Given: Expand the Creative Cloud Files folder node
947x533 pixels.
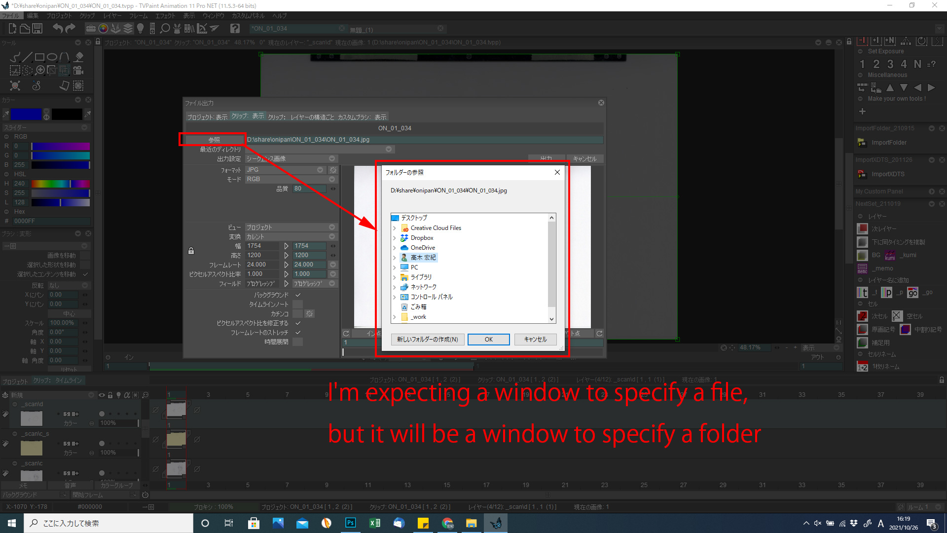Looking at the screenshot, I should click(x=395, y=228).
